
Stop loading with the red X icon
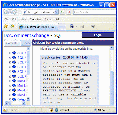click(69, 12)
